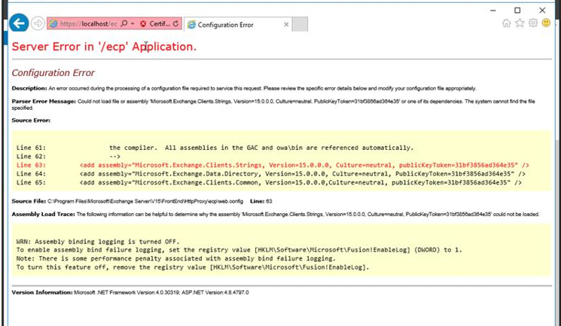This screenshot has height=326, width=561.
Task: Click Line 64 Microsoft.Exchange.Data.Directory entry
Action: coord(271,174)
